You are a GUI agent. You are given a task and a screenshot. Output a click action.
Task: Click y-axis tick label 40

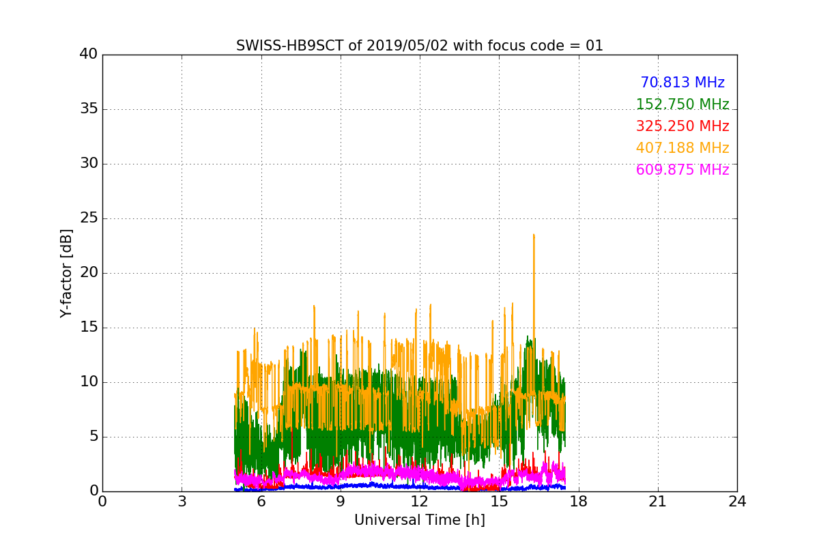pyautogui.click(x=89, y=55)
